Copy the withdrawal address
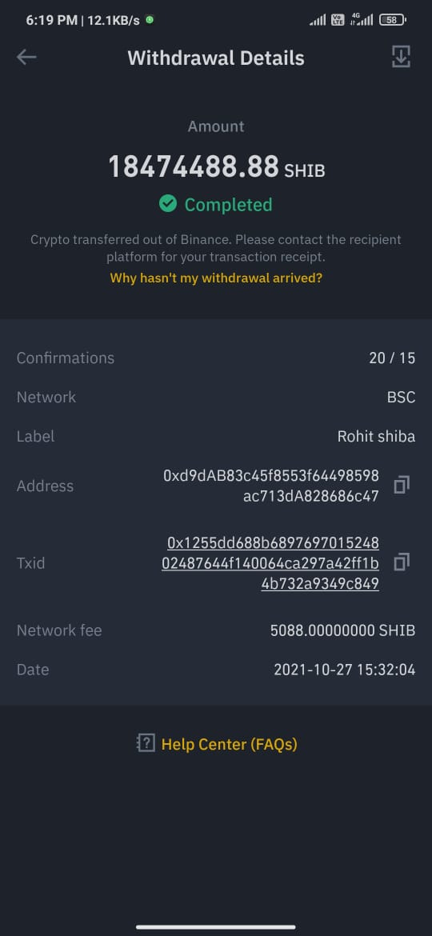 pos(402,486)
